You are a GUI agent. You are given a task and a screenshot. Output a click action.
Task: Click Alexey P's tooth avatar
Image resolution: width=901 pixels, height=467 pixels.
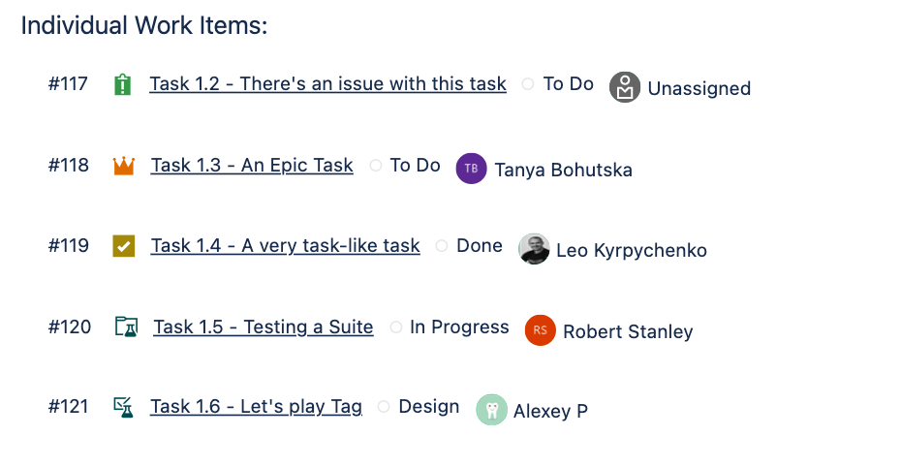[x=491, y=410]
